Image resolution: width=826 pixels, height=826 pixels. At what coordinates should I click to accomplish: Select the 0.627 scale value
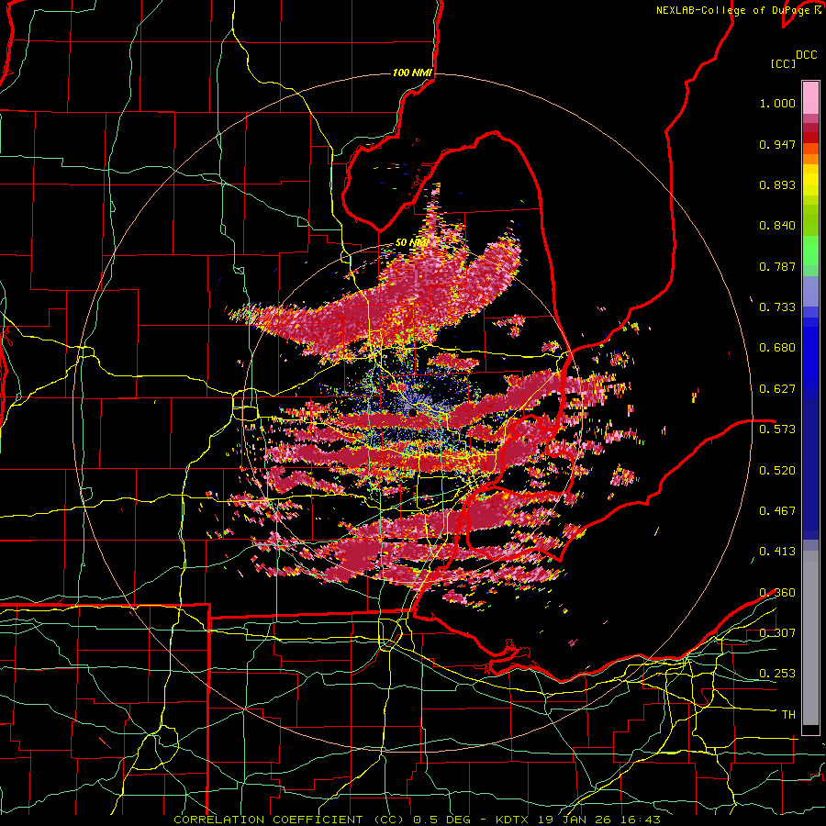coord(777,389)
